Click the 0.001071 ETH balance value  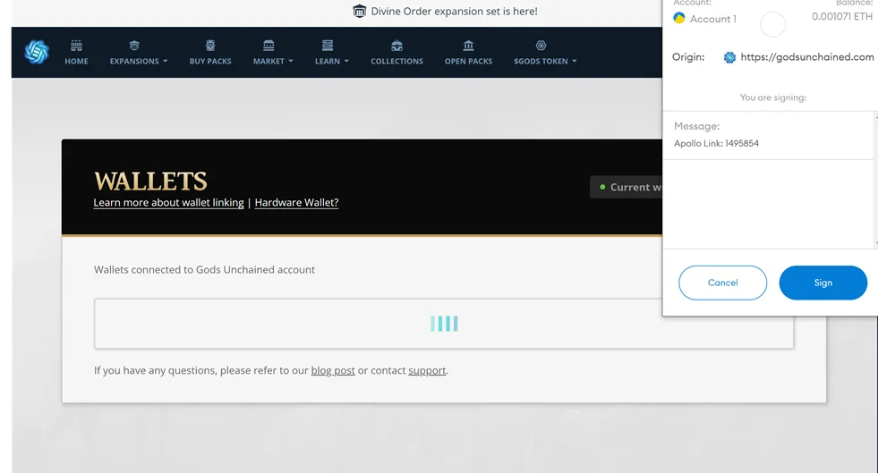coord(841,17)
